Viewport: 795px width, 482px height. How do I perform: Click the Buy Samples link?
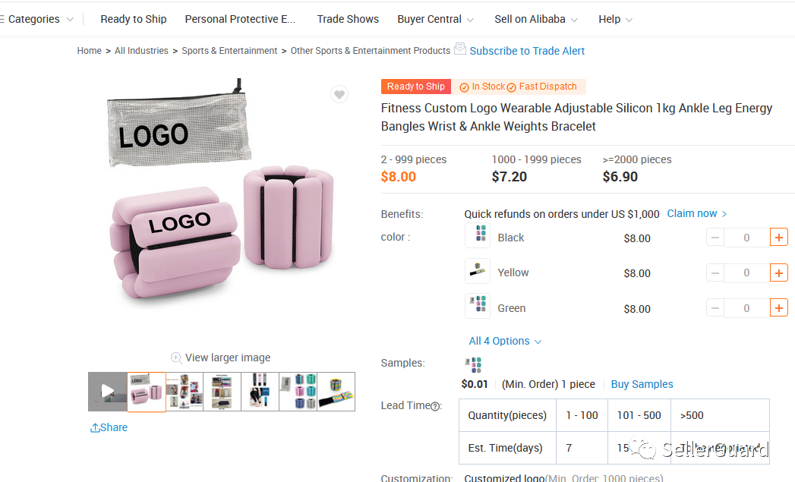pos(642,384)
